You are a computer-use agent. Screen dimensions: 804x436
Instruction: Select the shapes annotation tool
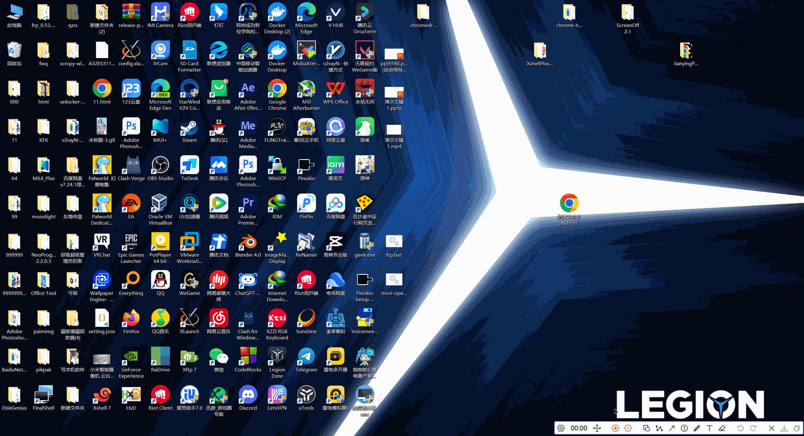pos(646,428)
